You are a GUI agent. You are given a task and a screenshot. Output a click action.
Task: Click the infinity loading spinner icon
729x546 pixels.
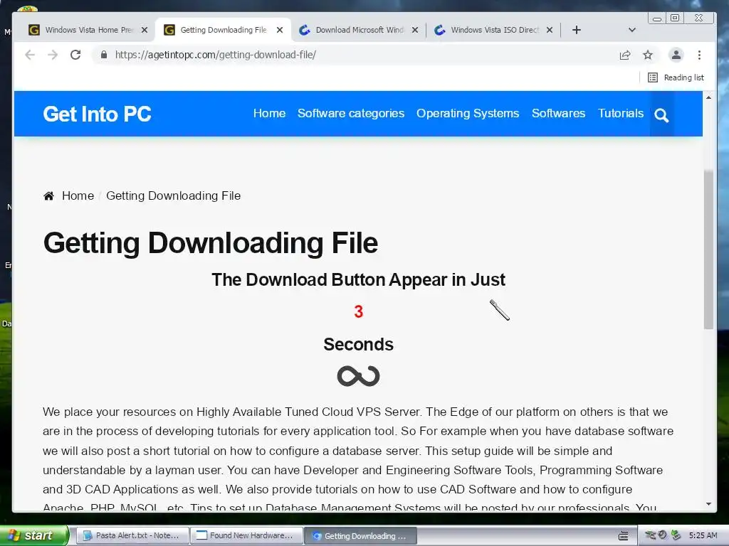click(359, 376)
